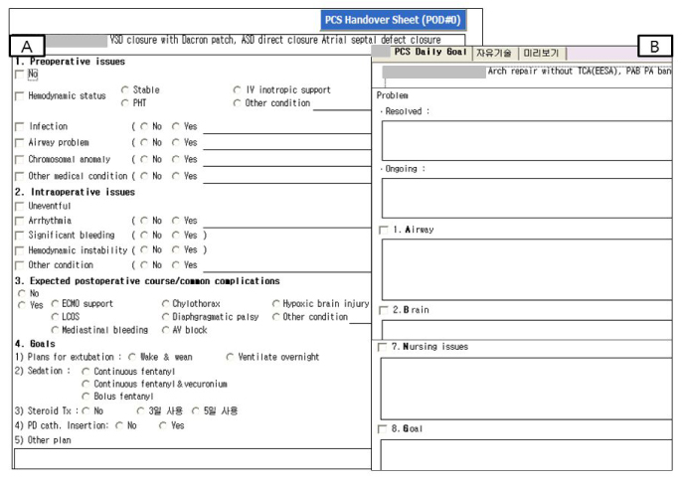Screen dimensions: 682x484
Task: Tick the '7. Nursing issues' checkbox
Action: click(382, 347)
